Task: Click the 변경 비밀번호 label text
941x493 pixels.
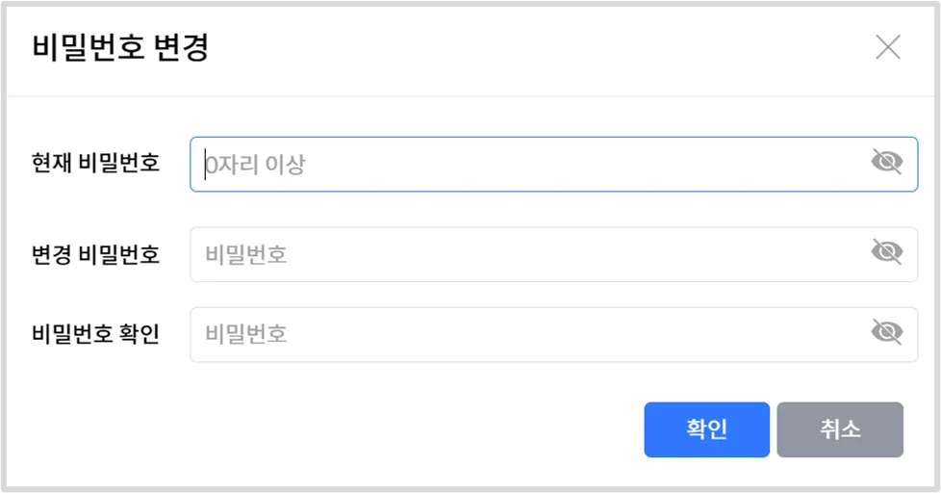Action: click(x=95, y=254)
